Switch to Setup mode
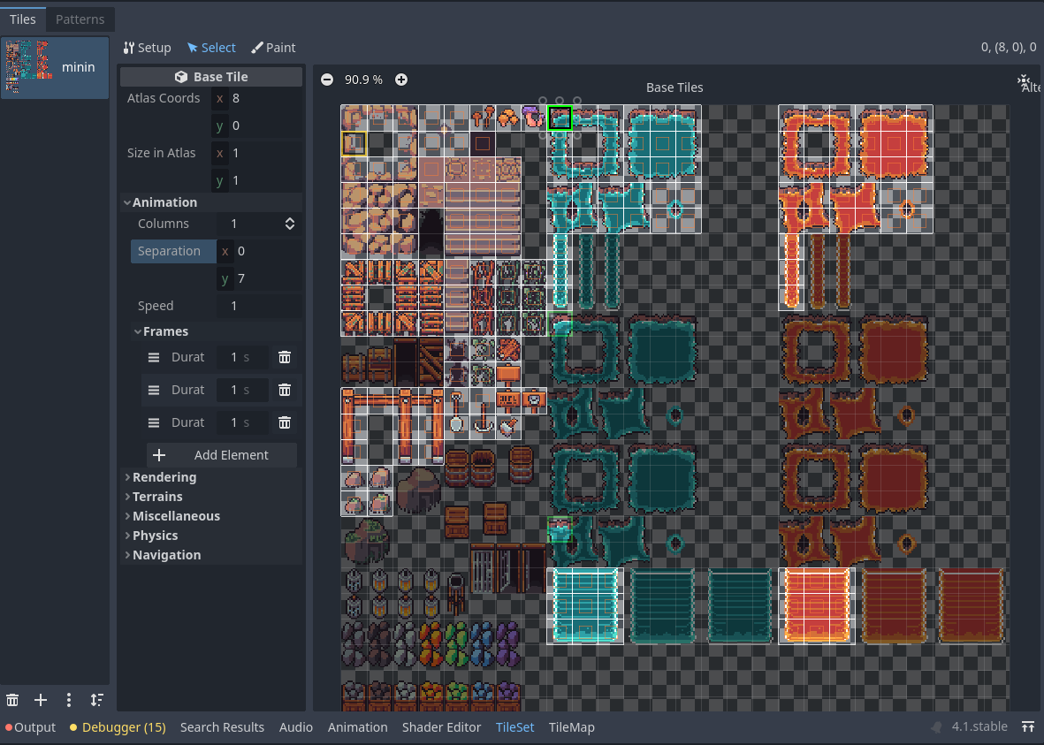Screen dimensions: 1044x745 (x=147, y=47)
